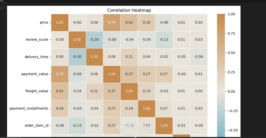Click the delivery_time row label
Image resolution: width=266 pixels, height=138 pixels.
tap(36, 57)
